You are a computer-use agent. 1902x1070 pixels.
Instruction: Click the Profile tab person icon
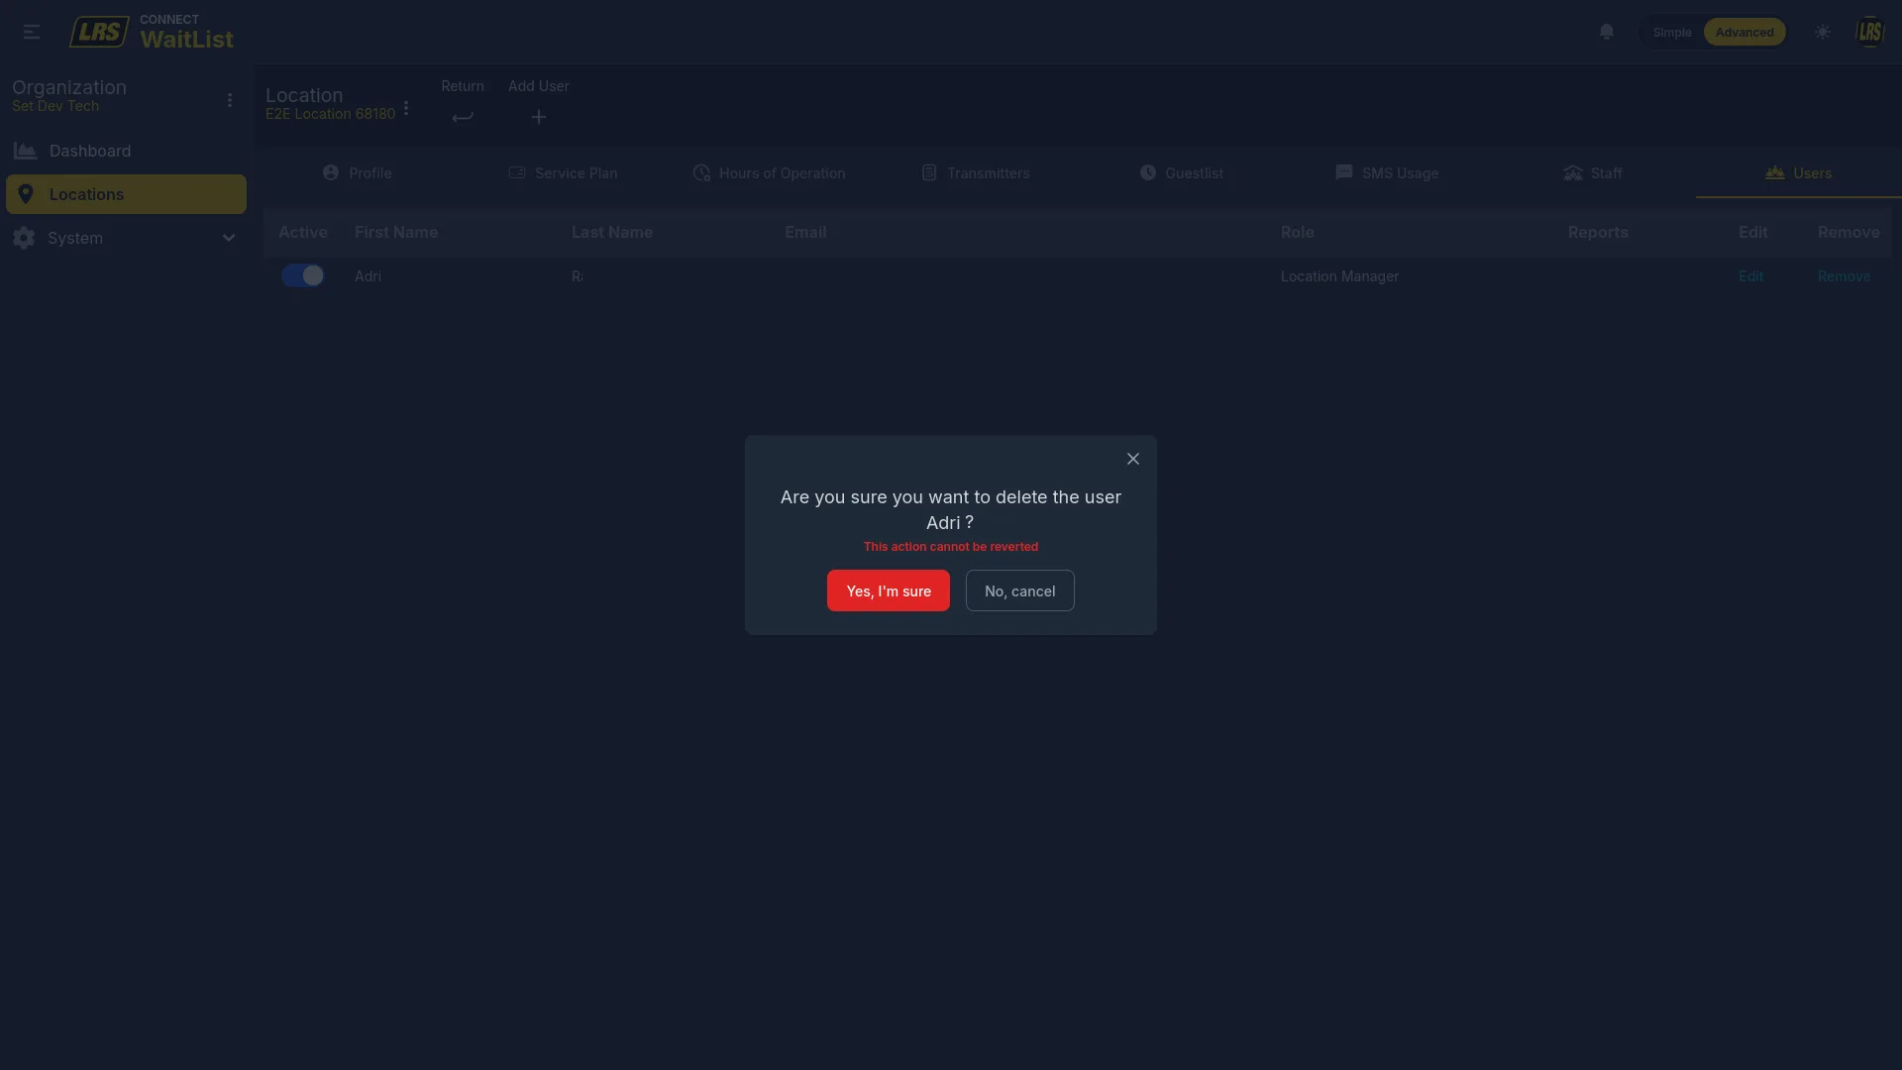[331, 172]
